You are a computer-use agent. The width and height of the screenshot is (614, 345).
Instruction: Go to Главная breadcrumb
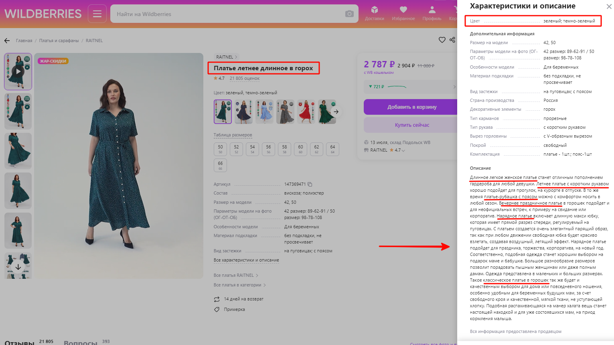24,41
